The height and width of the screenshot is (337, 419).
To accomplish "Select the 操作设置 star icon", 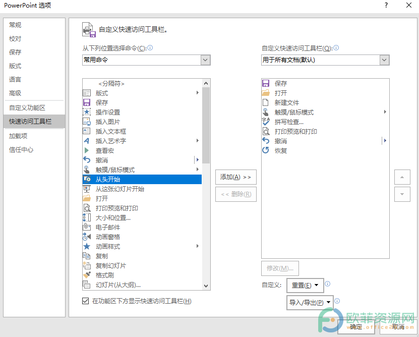I will pos(87,112).
